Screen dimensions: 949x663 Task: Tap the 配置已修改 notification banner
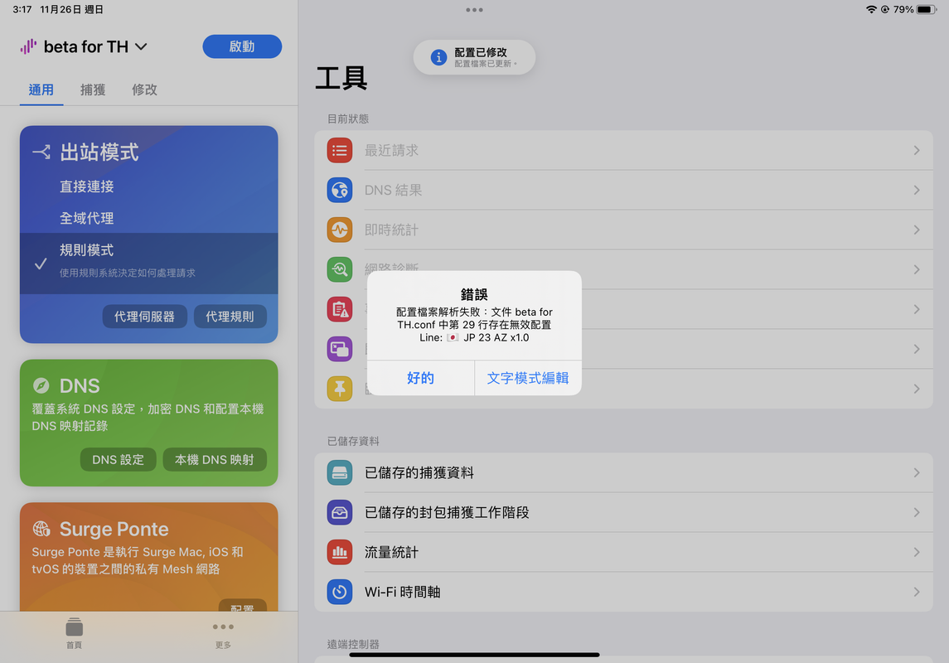(474, 57)
